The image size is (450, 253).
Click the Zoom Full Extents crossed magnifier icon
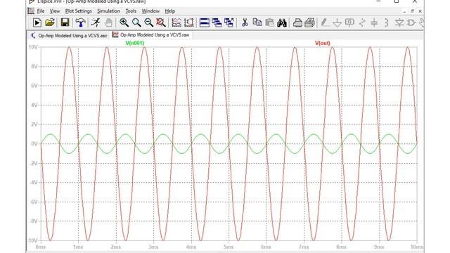pos(161,22)
